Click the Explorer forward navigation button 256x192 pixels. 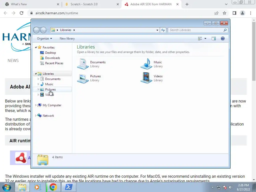43,30
